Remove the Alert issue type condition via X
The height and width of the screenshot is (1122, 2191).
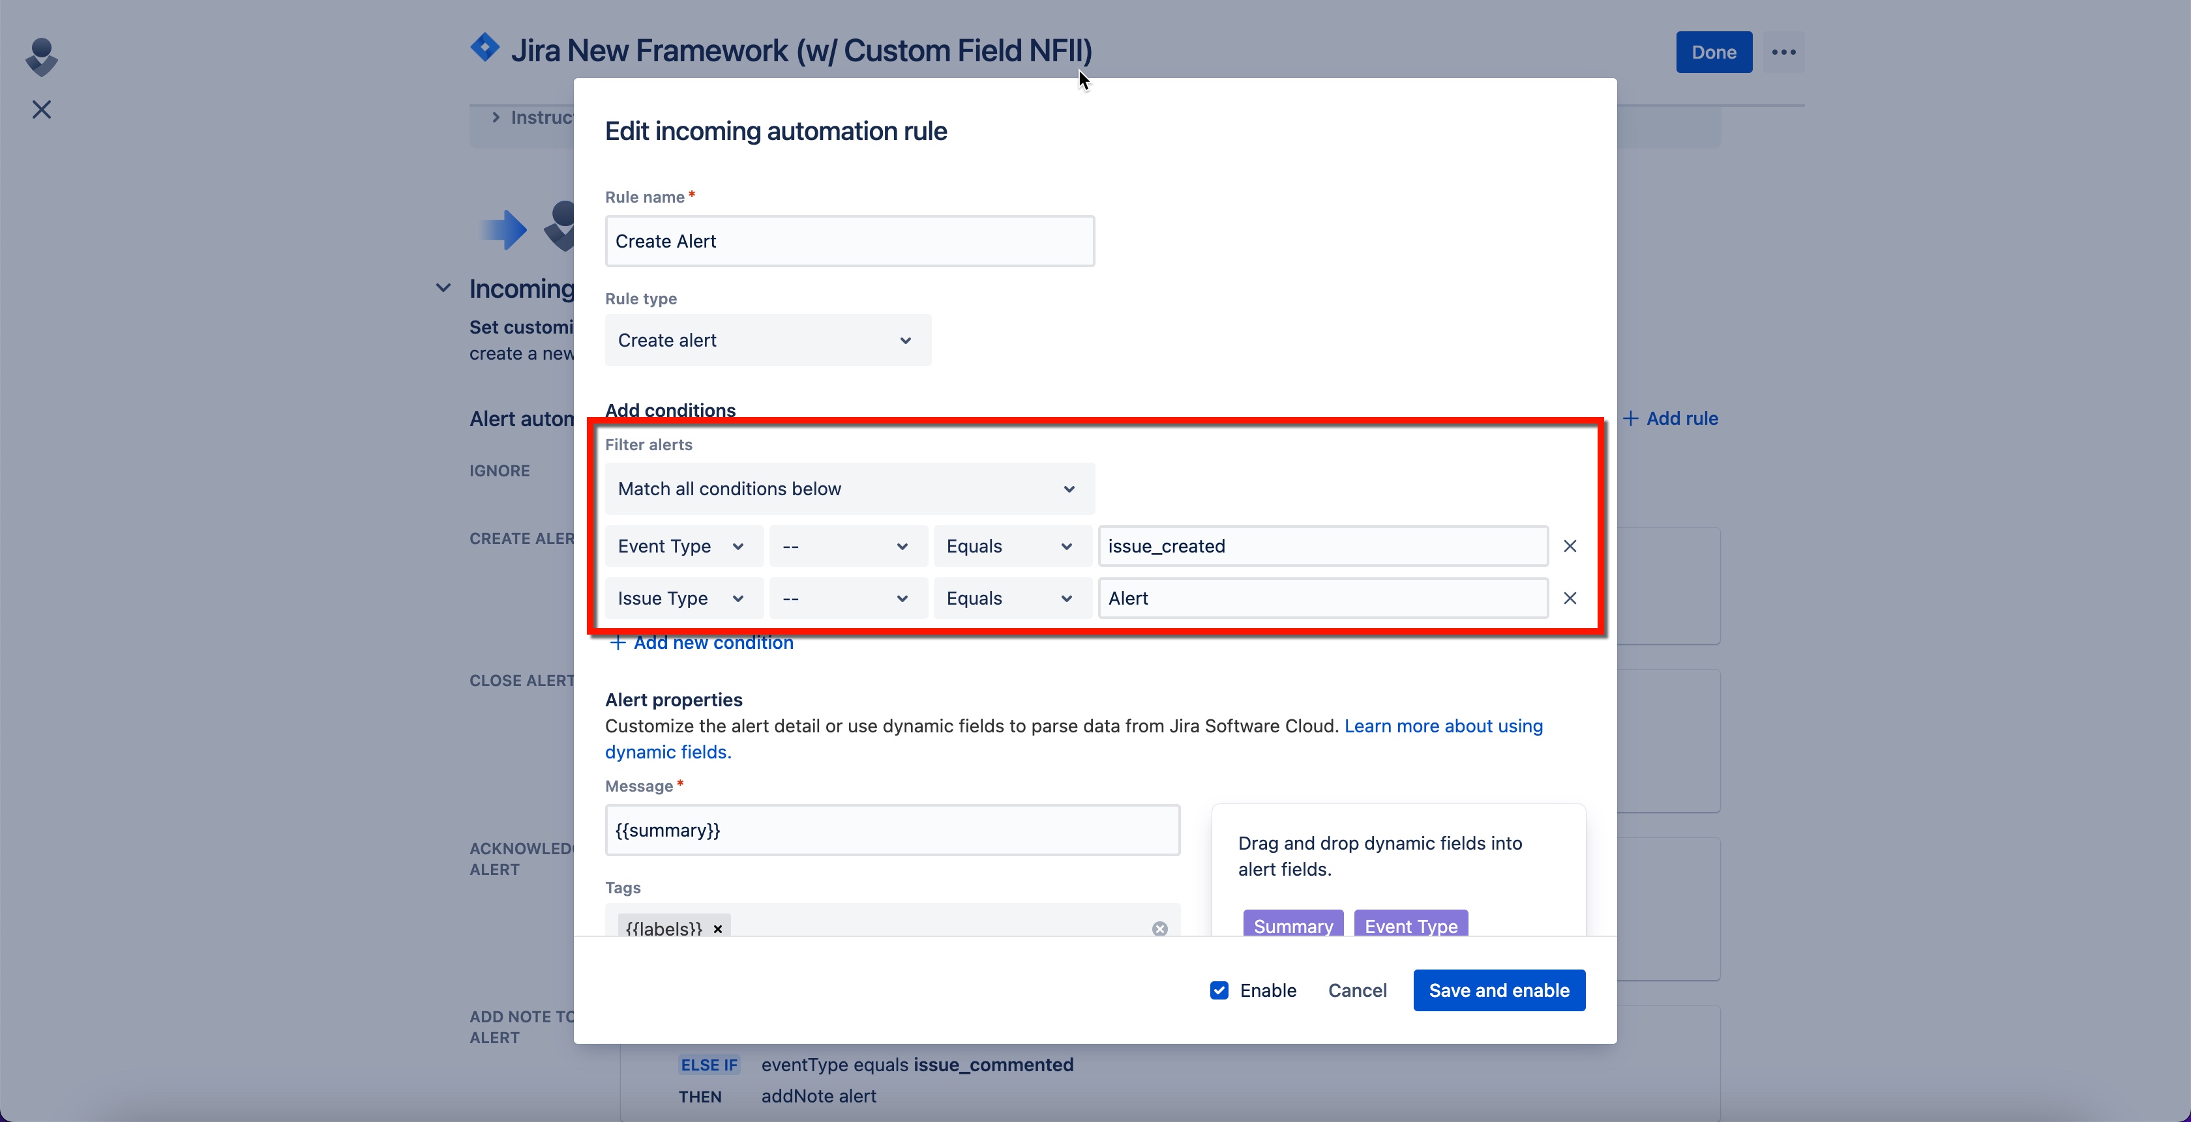[x=1570, y=598]
